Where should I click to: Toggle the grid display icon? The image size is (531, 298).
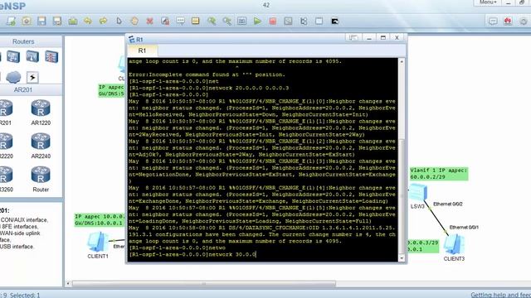319,21
